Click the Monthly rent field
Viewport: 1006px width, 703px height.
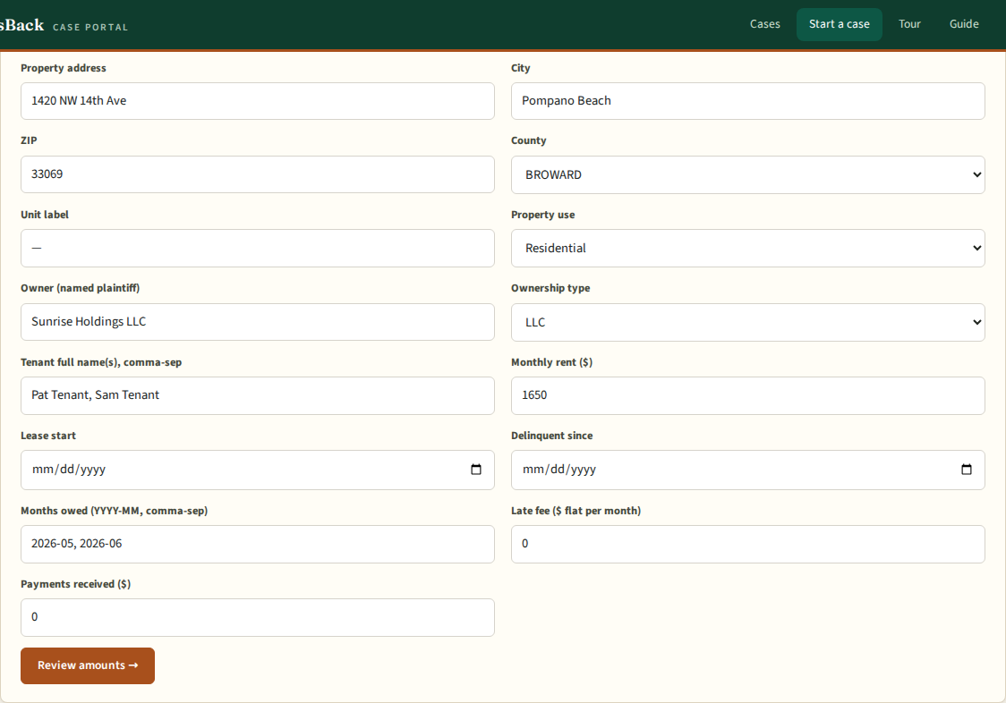(x=747, y=395)
